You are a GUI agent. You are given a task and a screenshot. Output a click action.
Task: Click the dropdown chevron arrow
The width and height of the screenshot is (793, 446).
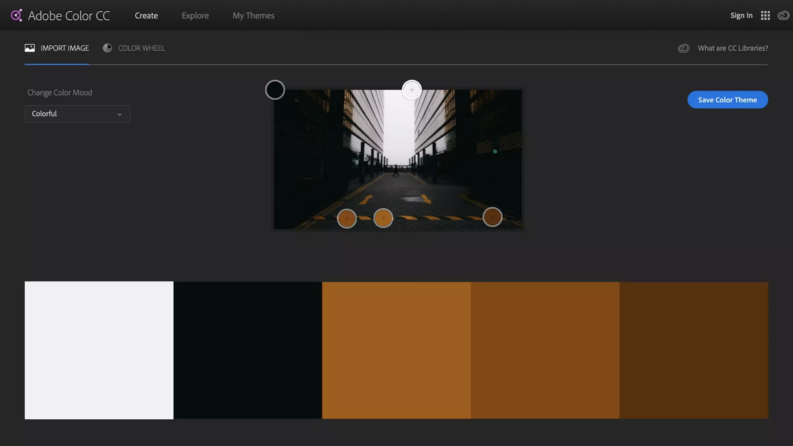(x=119, y=114)
